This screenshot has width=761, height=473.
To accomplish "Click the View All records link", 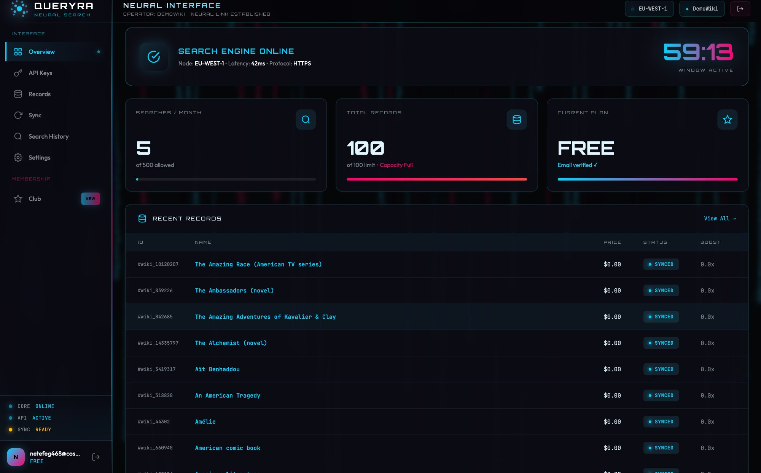I will 720,219.
